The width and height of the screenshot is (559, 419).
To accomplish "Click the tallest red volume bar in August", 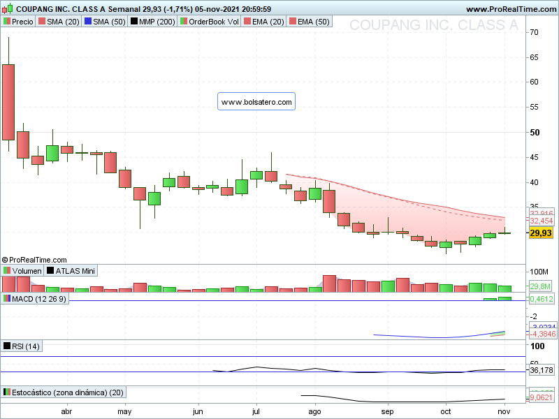I will point(329,284).
